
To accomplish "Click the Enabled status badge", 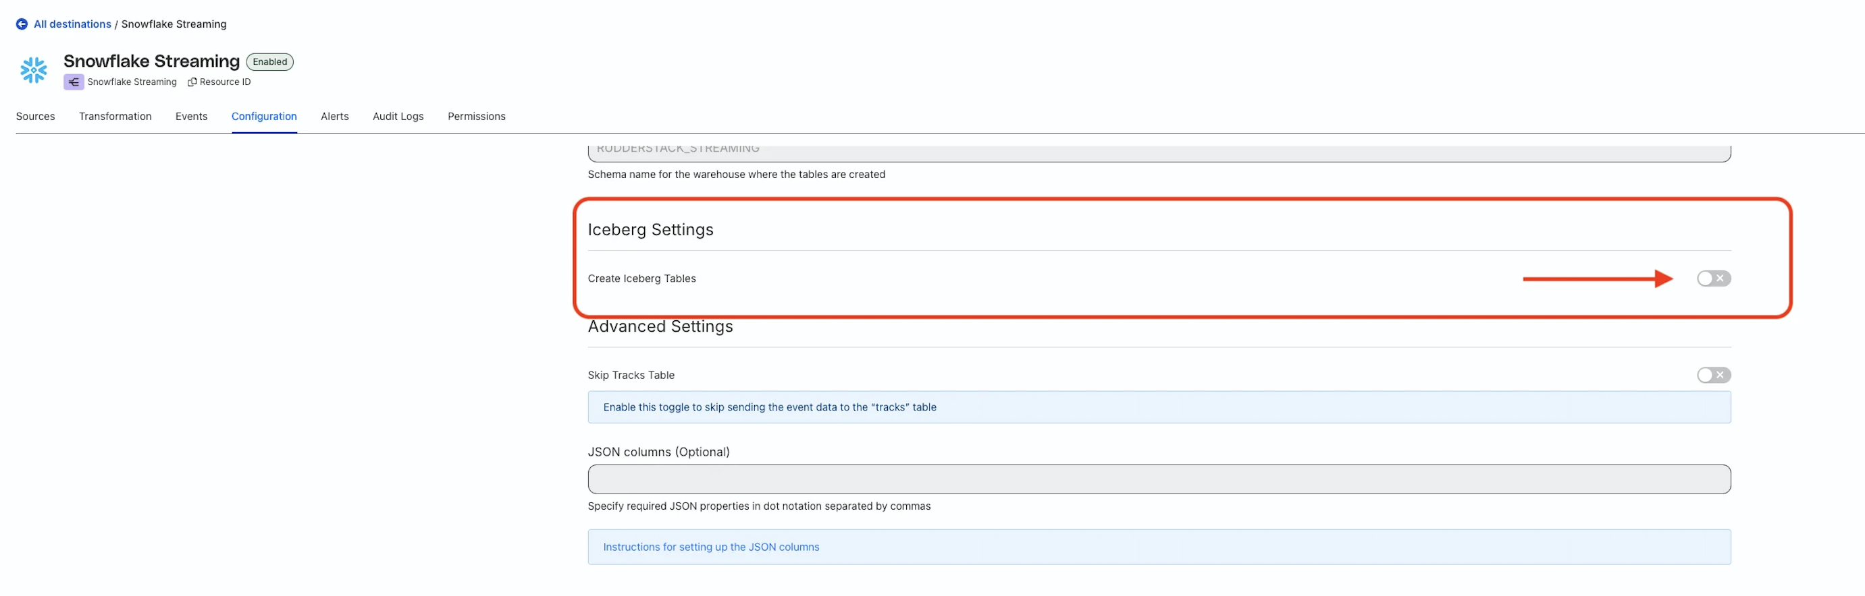I will pos(269,61).
